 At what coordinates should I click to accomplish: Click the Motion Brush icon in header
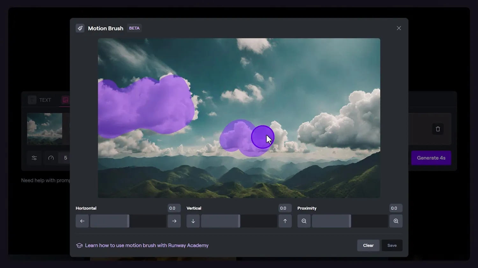point(80,28)
